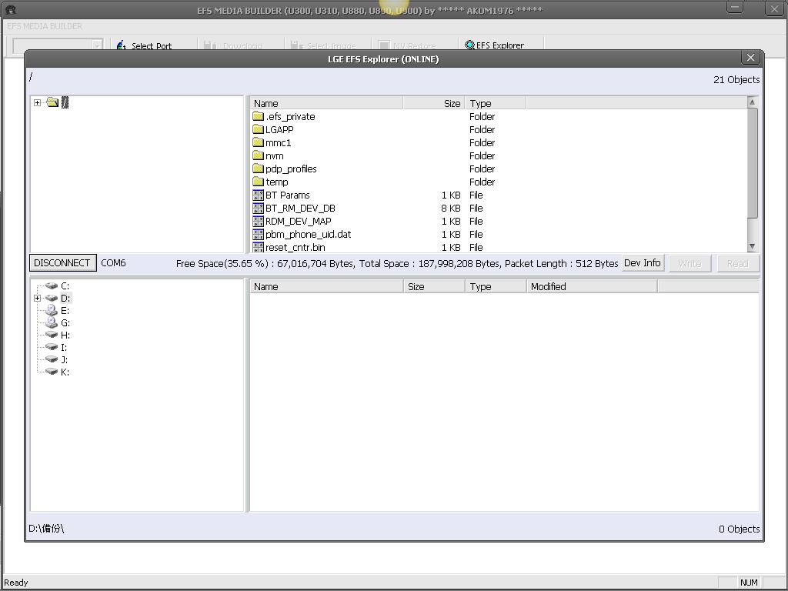The image size is (788, 591).
Task: Click the scroll up arrow of file list
Action: 753,102
